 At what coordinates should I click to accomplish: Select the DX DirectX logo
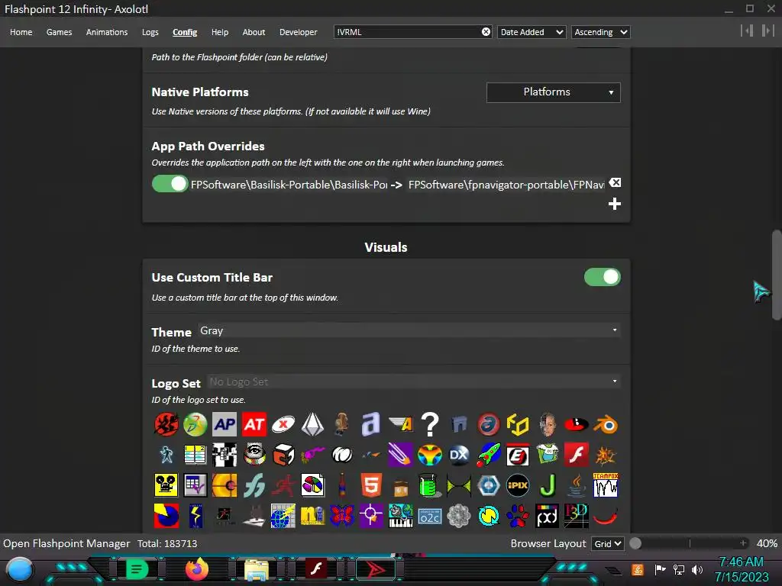pos(459,455)
